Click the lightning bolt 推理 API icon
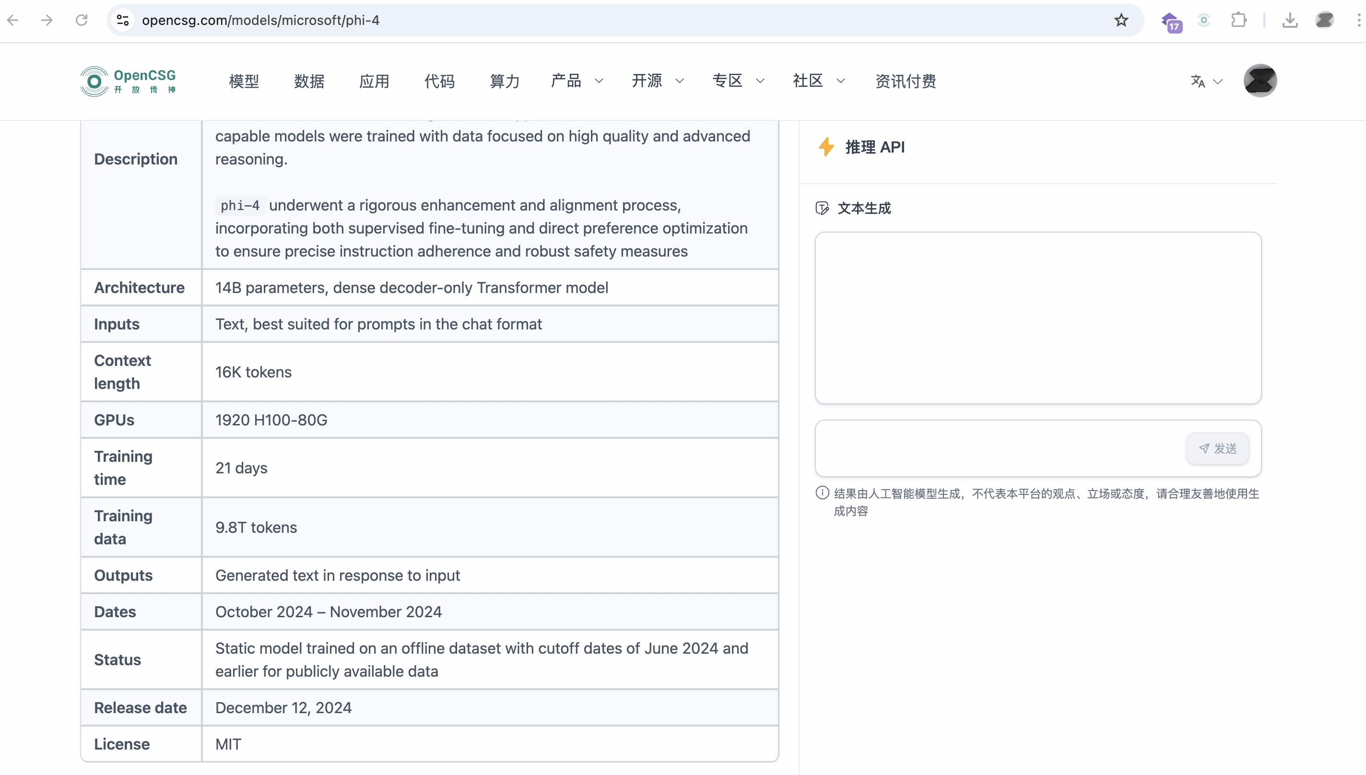Screen dimensions: 1366x775 pyautogui.click(x=825, y=147)
